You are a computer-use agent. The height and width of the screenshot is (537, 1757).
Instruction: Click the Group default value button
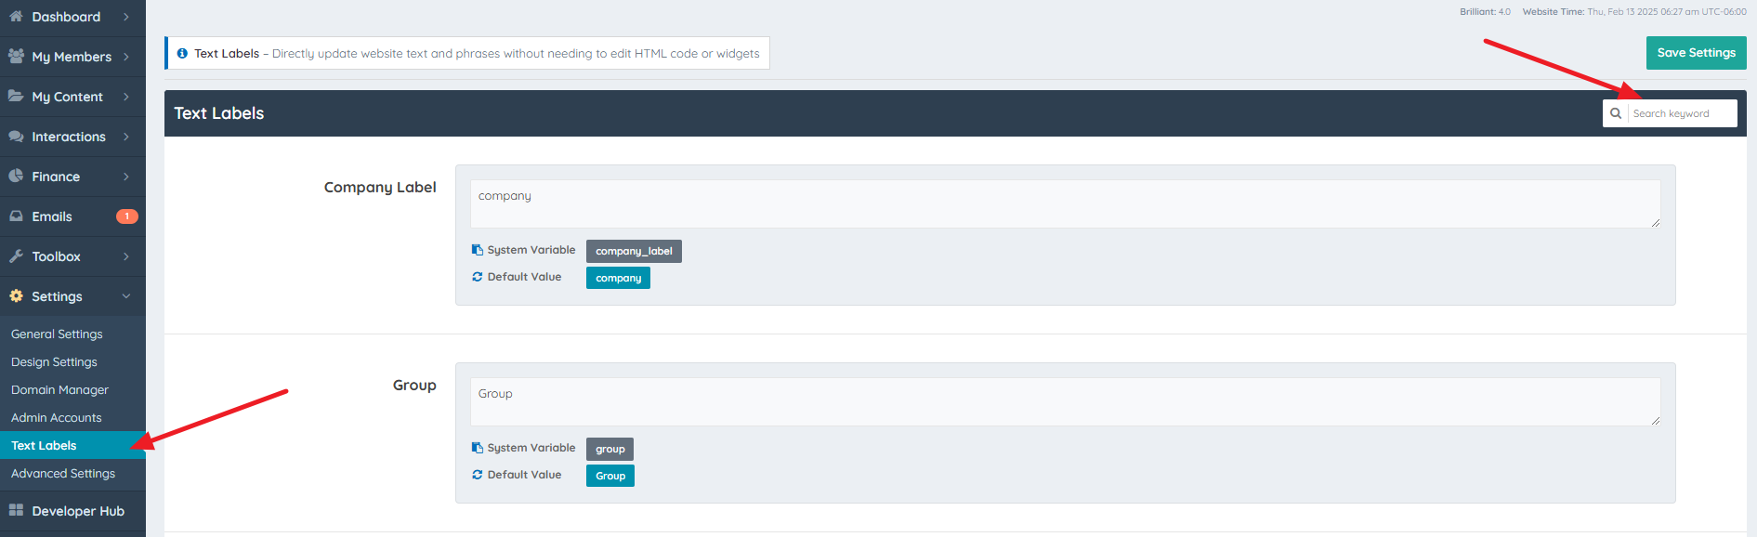[x=610, y=476]
